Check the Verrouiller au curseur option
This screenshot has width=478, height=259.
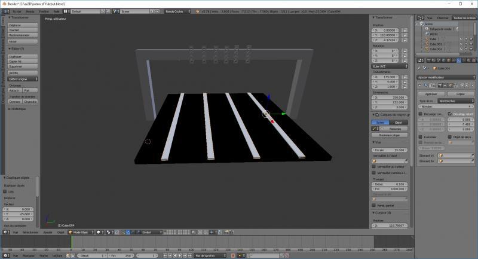[373, 166]
